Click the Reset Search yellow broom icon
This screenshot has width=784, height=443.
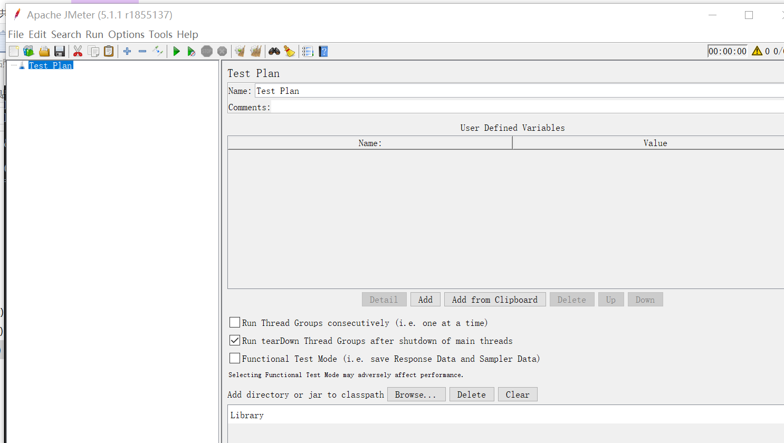point(290,51)
